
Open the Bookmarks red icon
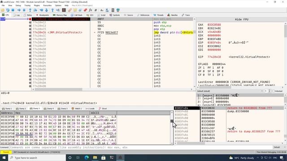pos(85,10)
